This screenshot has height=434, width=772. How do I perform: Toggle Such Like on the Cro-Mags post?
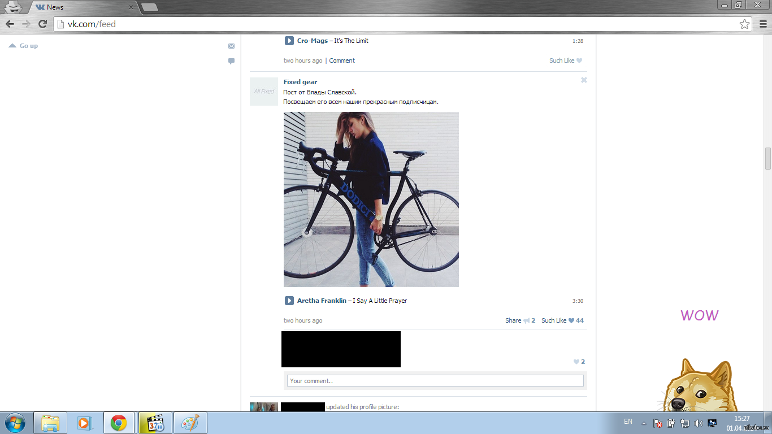coord(565,60)
